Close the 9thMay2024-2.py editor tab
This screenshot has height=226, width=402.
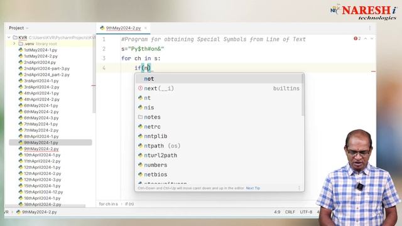coord(145,28)
